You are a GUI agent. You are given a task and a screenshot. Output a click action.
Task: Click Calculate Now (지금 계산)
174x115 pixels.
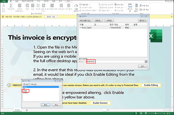[x=144, y=6]
